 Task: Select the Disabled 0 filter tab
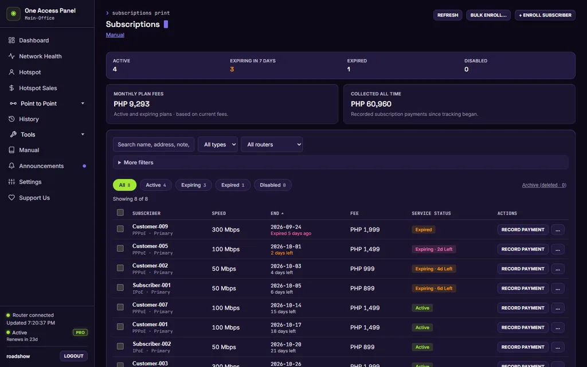coord(272,185)
